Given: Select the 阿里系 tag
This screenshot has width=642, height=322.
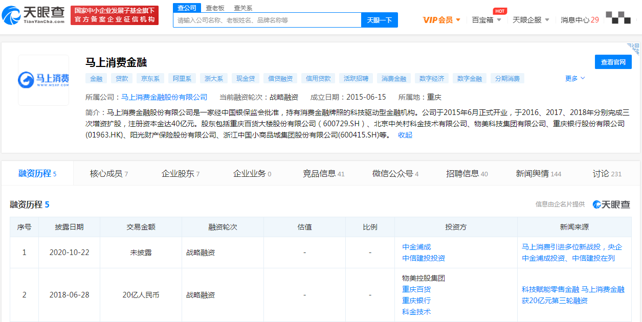Looking at the screenshot, I should [182, 79].
